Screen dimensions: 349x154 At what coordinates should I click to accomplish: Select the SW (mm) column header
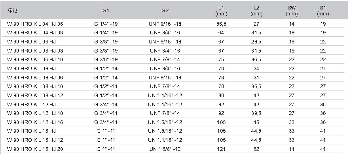click(x=292, y=11)
